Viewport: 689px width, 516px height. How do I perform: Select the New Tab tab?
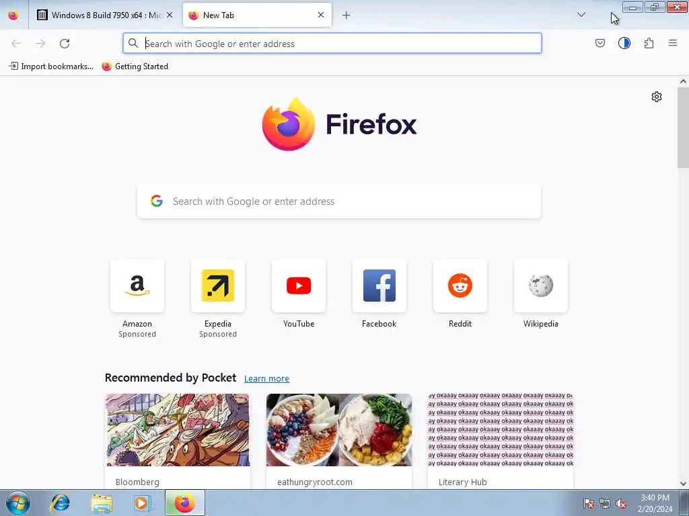point(257,15)
